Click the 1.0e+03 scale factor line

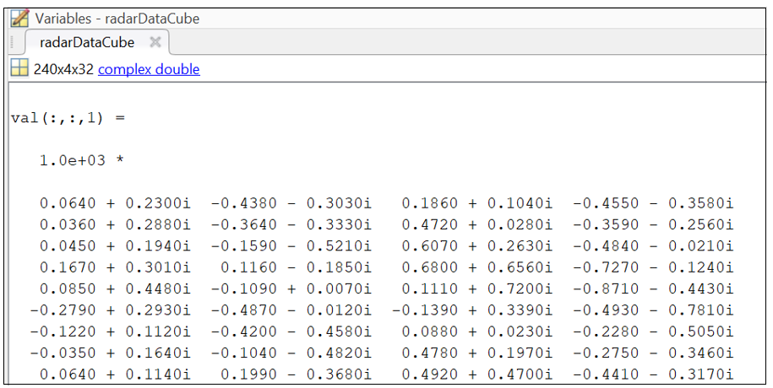pyautogui.click(x=81, y=160)
